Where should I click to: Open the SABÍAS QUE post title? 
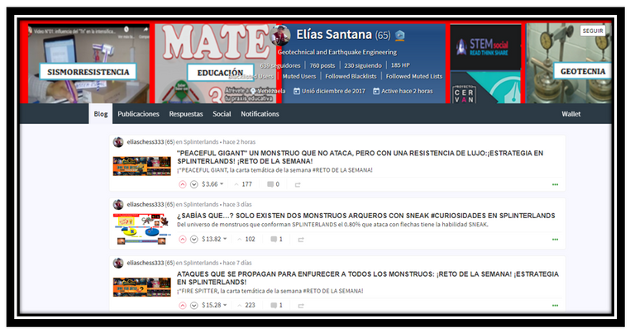coord(366,216)
